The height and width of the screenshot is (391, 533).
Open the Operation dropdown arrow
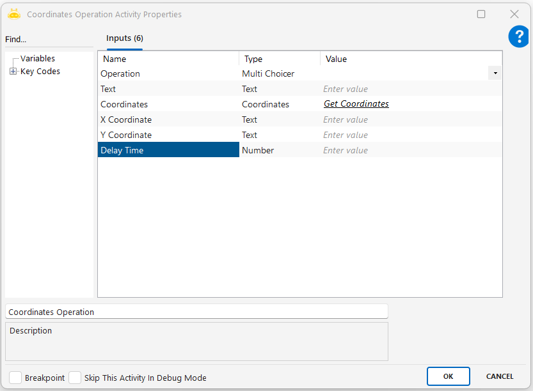coord(495,73)
